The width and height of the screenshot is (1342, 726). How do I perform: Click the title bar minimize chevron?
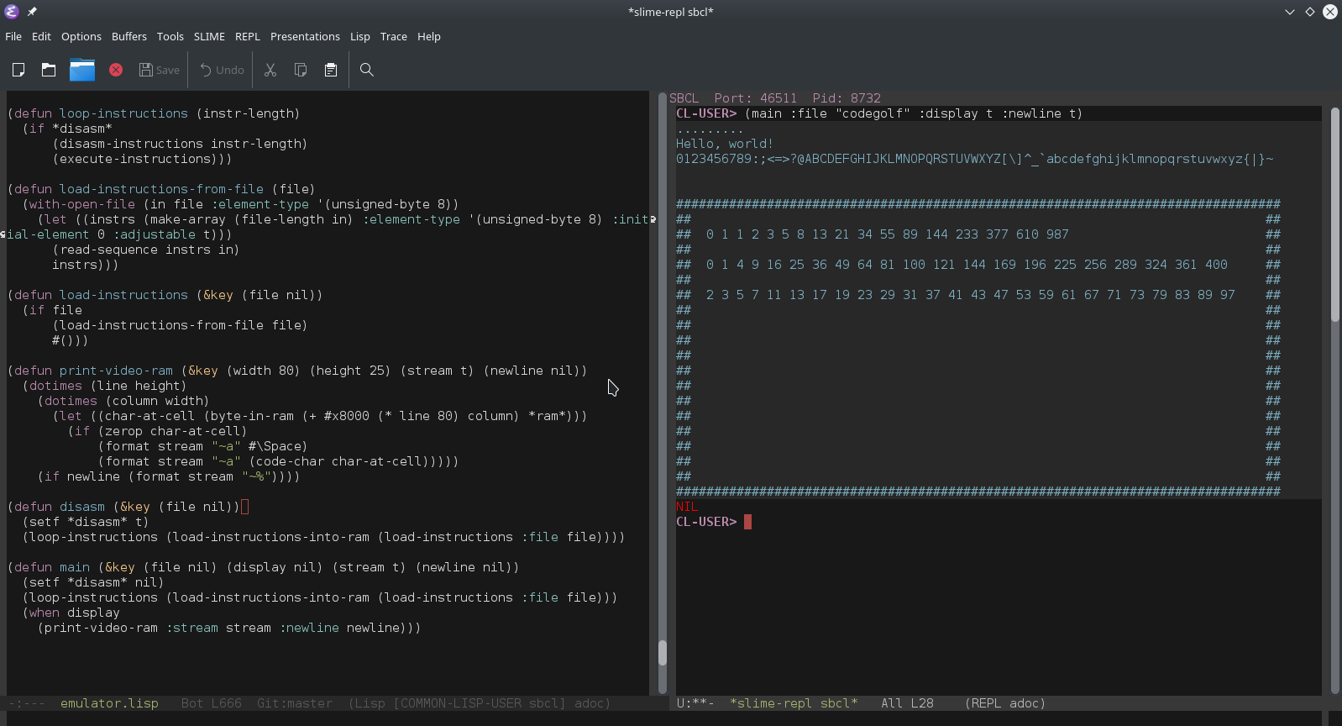tap(1290, 12)
